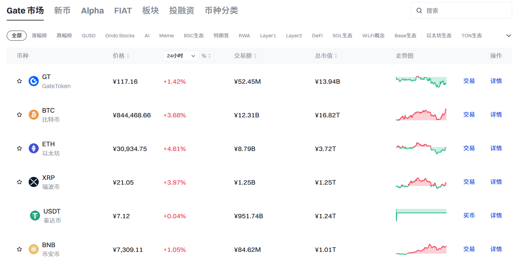Click the Ethereum logo icon
Viewport: 526px width, 264px height.
click(x=34, y=148)
